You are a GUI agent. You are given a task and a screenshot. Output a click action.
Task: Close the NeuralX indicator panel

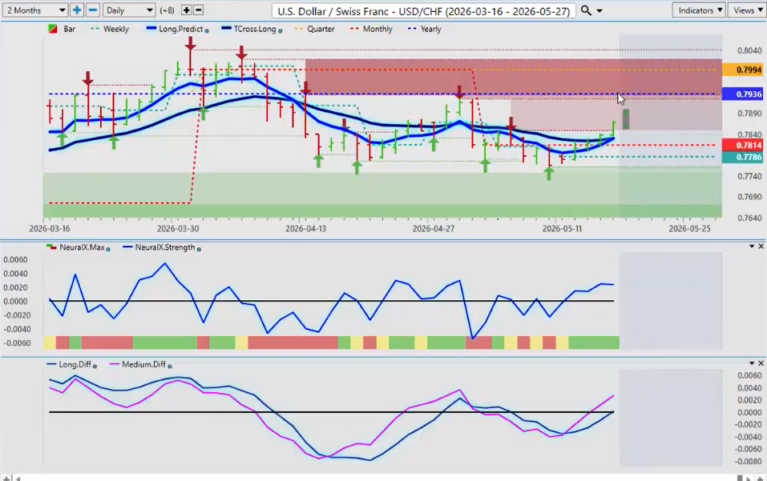point(761,247)
